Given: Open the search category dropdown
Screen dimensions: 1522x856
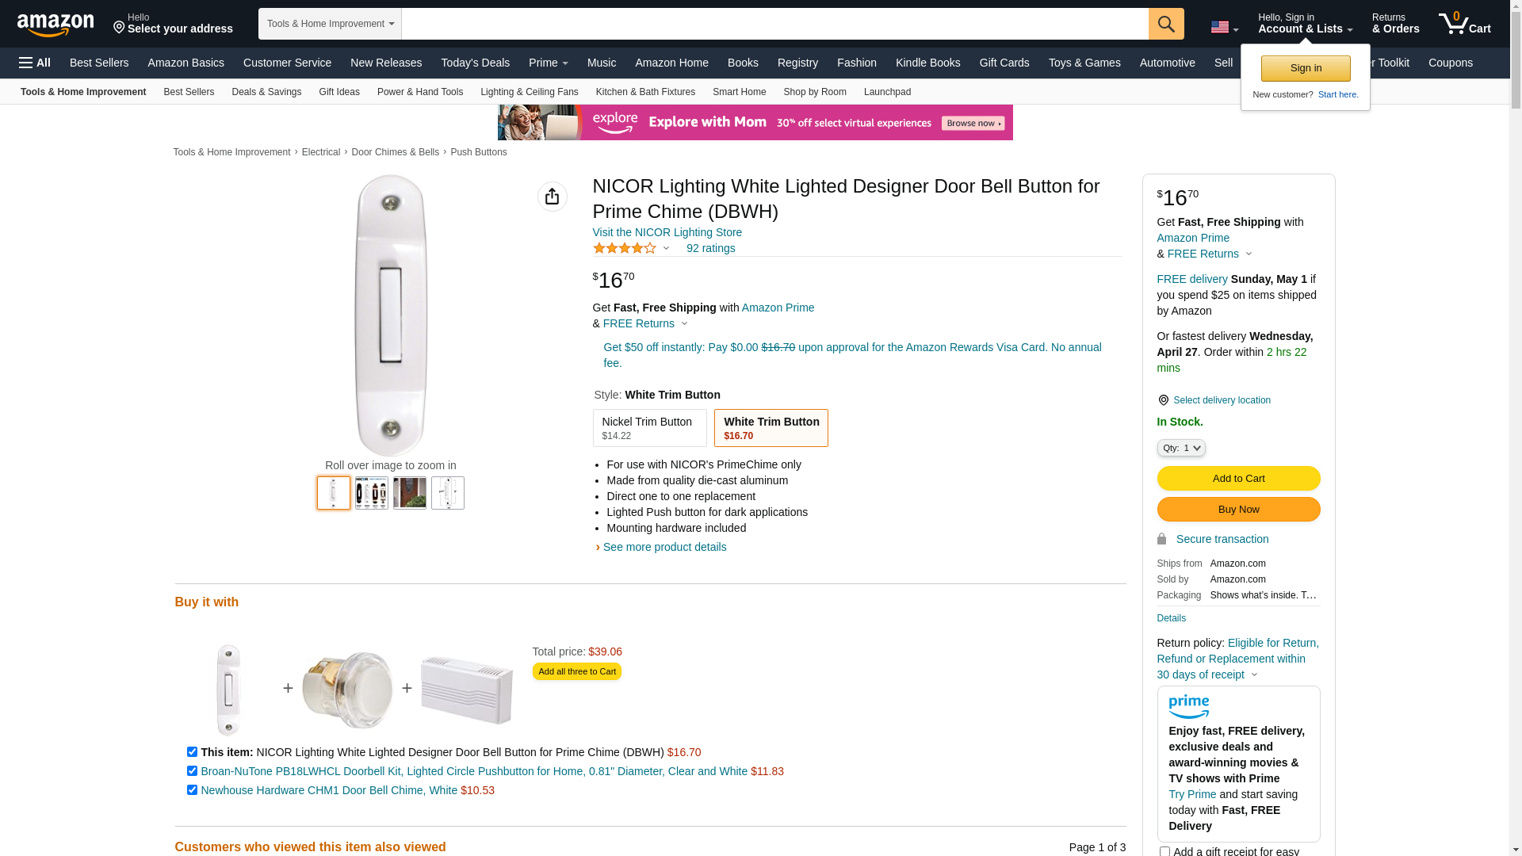Looking at the screenshot, I should click(x=330, y=24).
